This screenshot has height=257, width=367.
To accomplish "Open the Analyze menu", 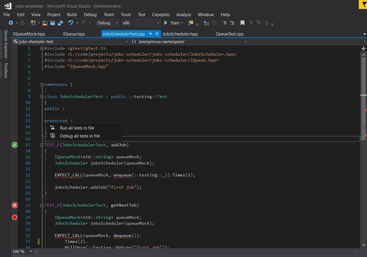I will coord(184,15).
